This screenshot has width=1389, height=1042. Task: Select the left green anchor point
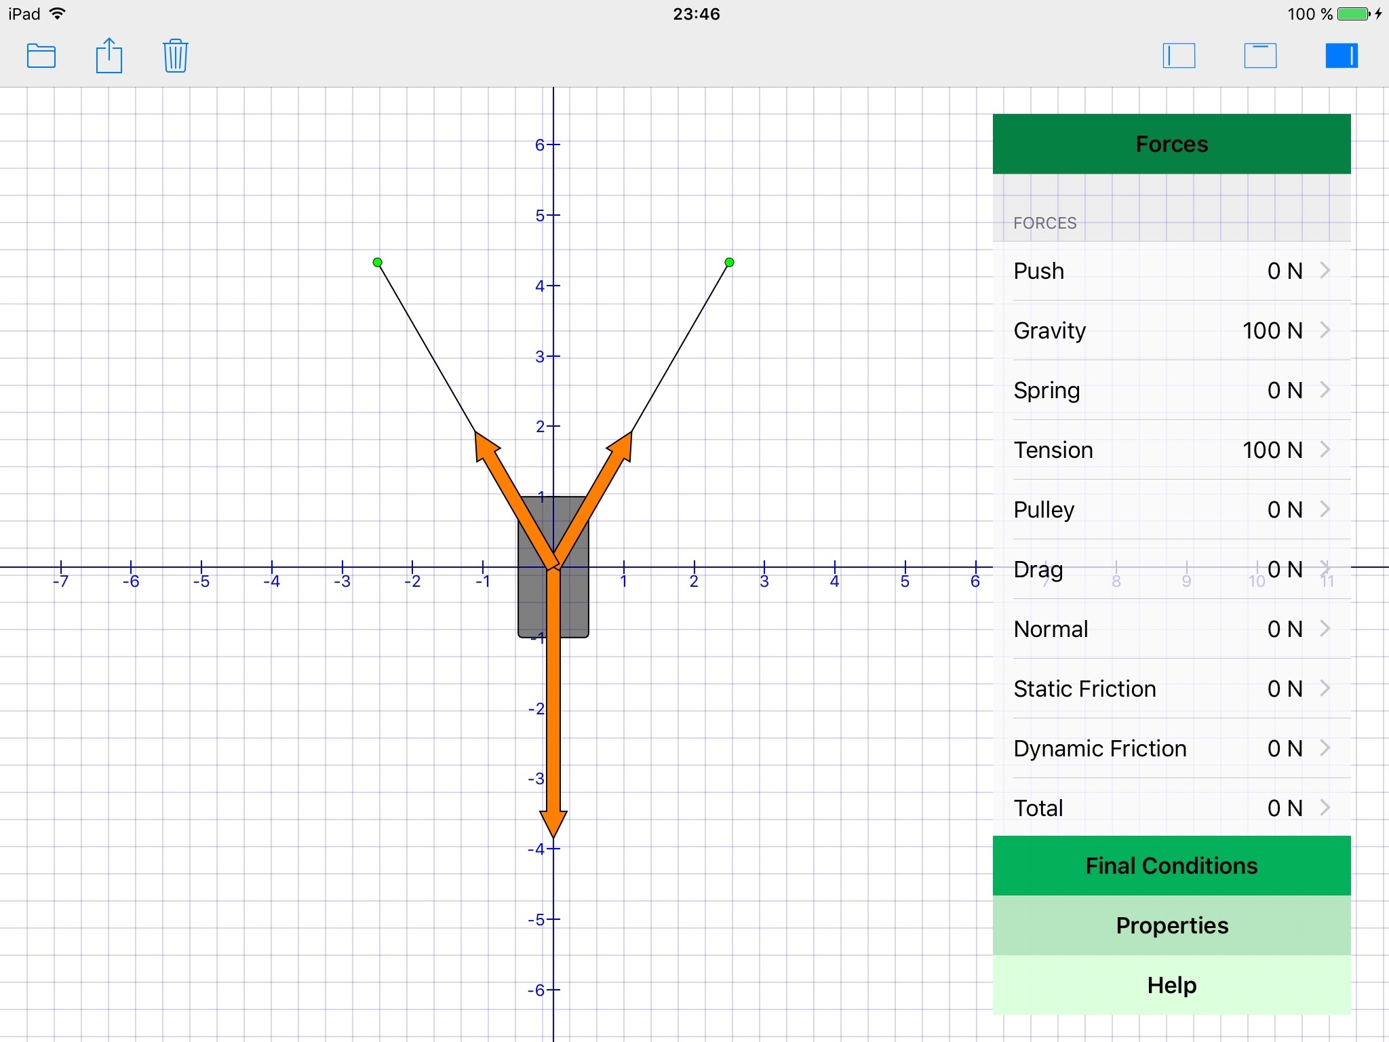click(x=378, y=263)
